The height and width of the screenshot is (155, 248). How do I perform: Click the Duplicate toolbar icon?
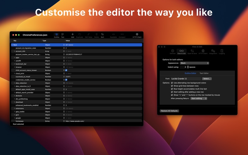pyautogui.click(x=80, y=35)
